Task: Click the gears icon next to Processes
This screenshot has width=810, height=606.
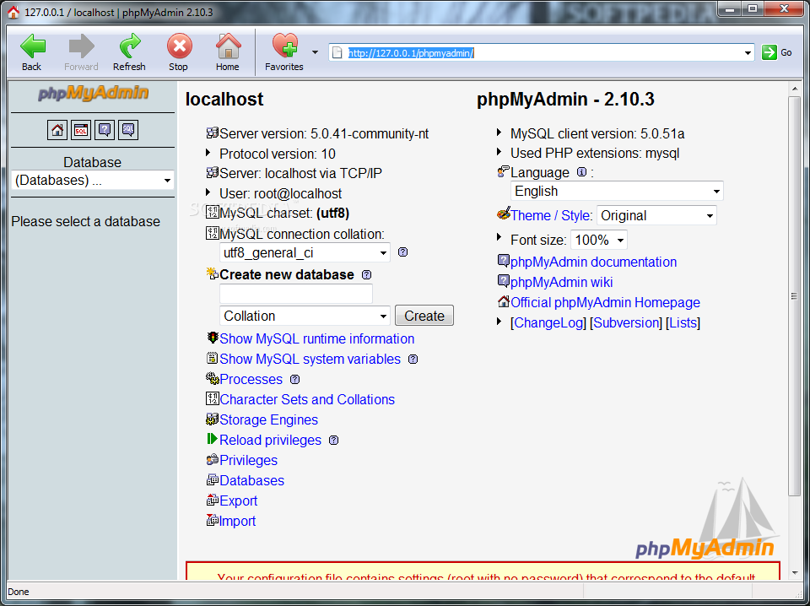Action: (213, 379)
